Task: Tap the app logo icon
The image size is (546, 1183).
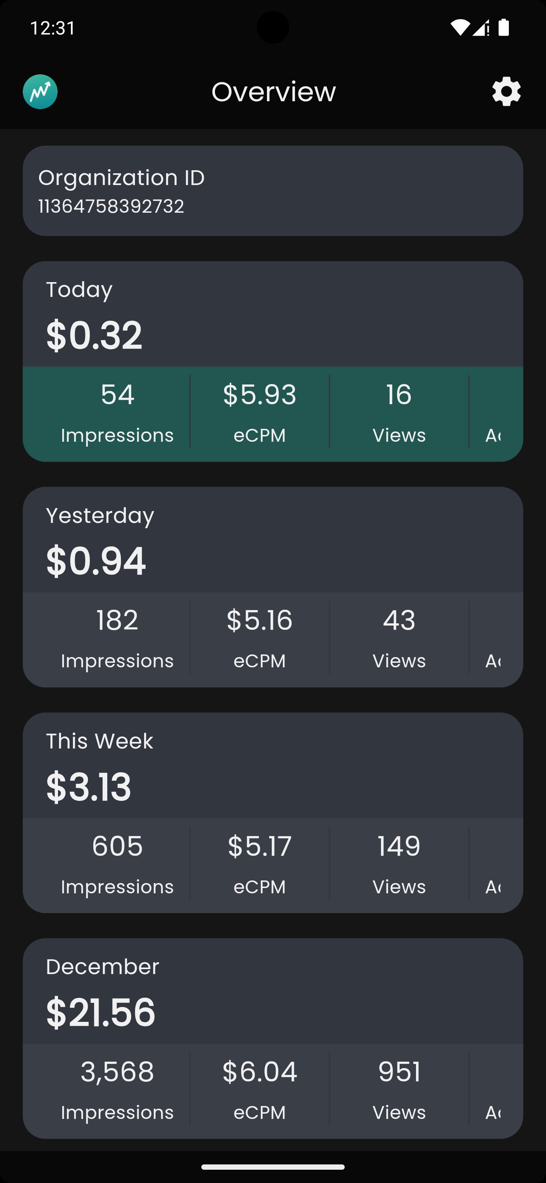Action: click(40, 91)
